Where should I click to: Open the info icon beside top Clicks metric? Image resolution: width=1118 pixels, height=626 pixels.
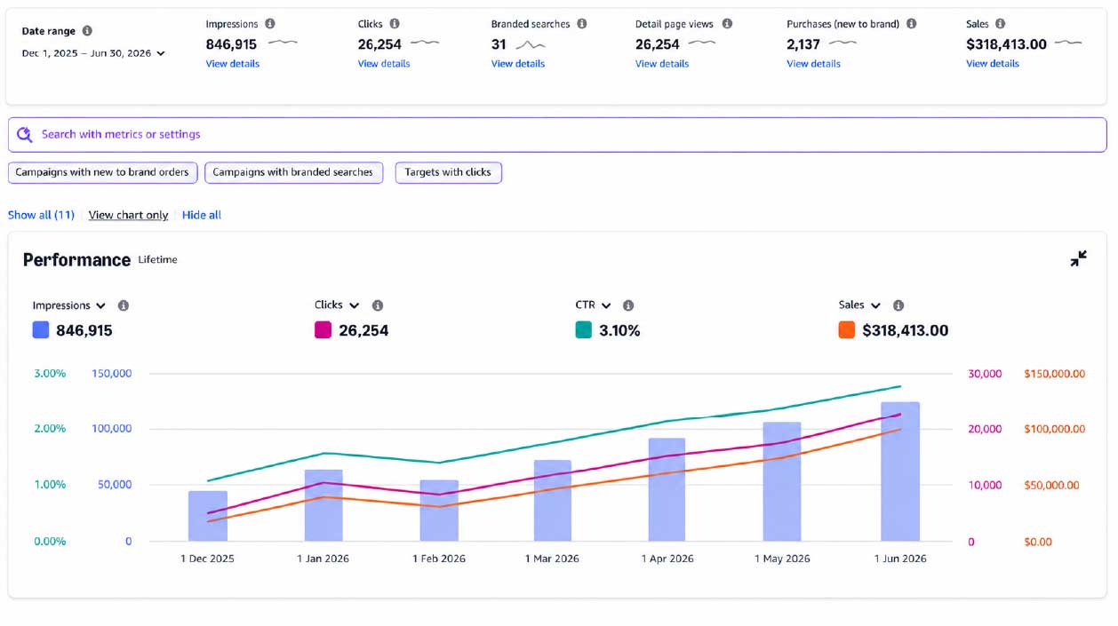pos(395,24)
